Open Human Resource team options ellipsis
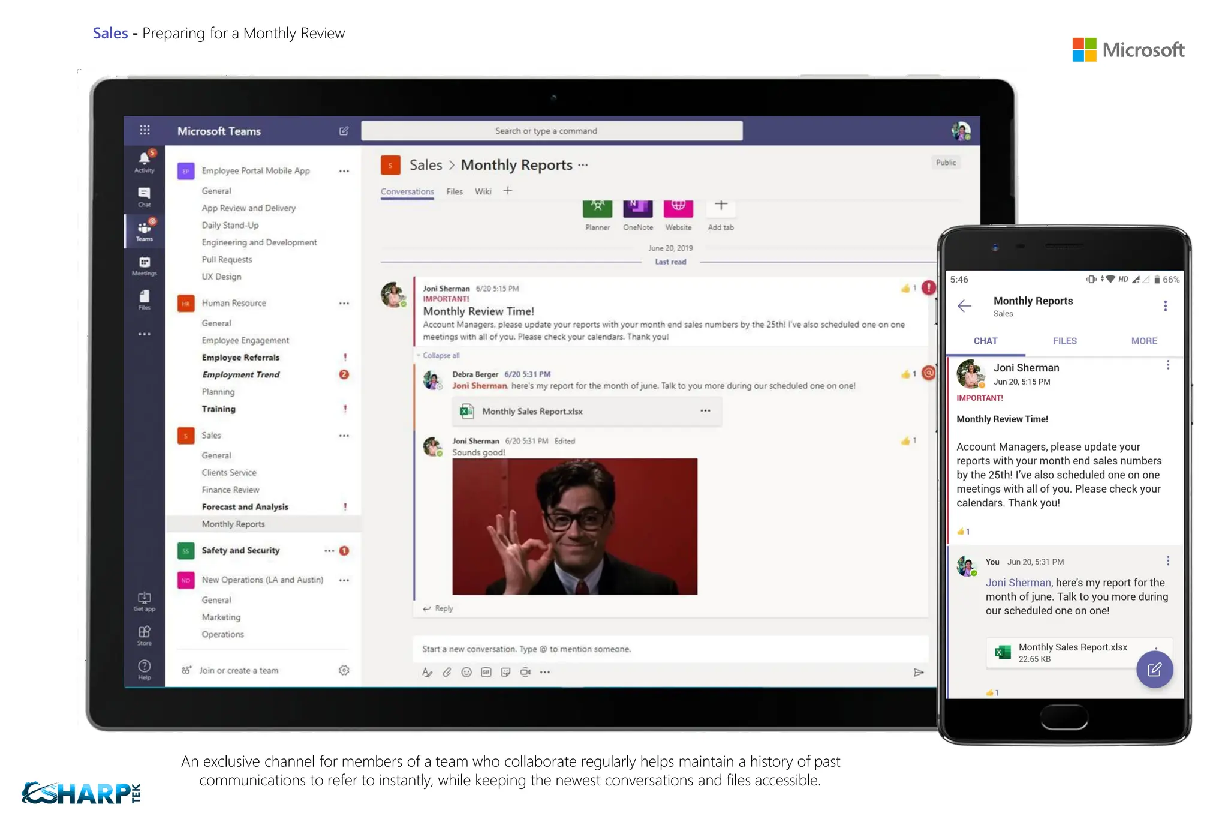Viewport: 1228px width, 822px height. pyautogui.click(x=344, y=304)
